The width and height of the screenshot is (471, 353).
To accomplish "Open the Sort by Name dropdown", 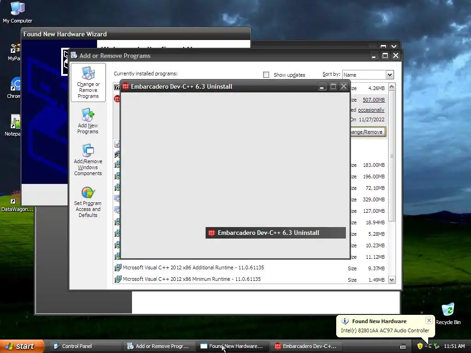I will tap(390, 74).
